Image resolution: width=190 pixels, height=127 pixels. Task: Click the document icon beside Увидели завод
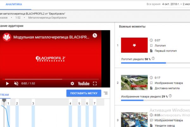coord(151,125)
